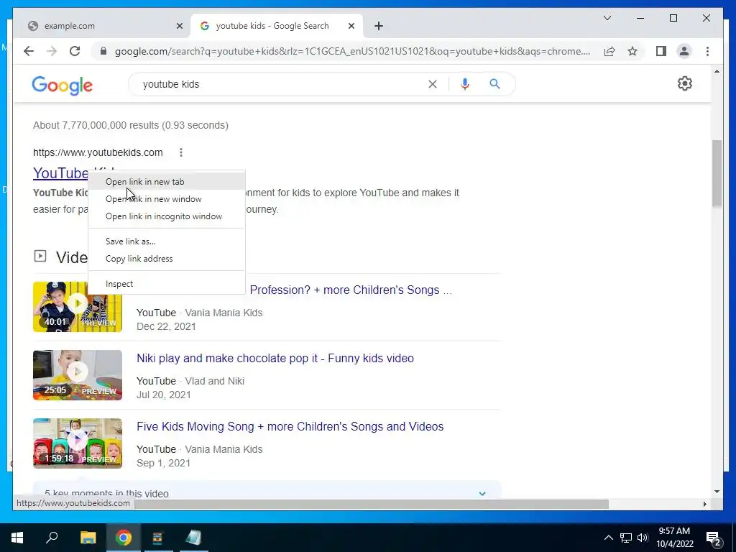Select Copy link address

click(167, 259)
